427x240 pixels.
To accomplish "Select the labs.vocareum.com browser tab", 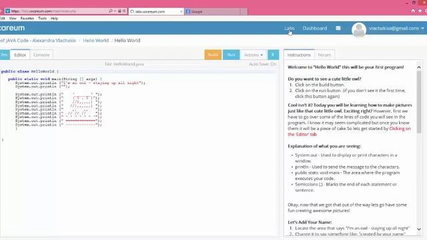I will tap(155, 11).
